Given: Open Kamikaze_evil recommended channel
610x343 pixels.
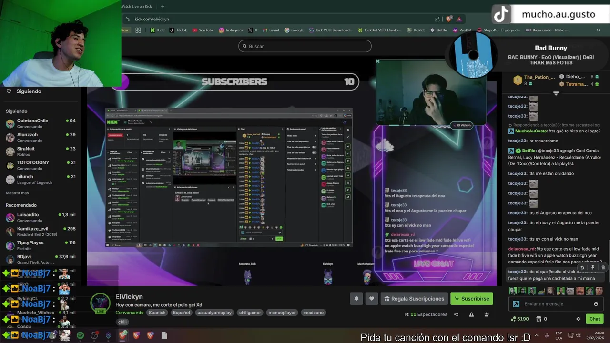Looking at the screenshot, I should (x=41, y=232).
